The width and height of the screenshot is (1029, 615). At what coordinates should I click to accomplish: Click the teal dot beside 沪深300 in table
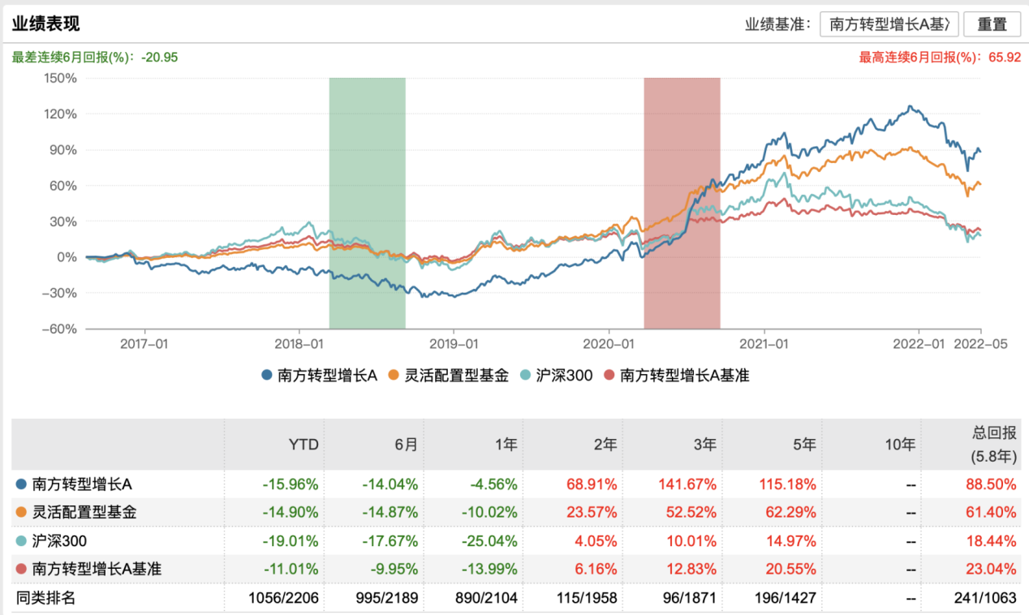(21, 541)
